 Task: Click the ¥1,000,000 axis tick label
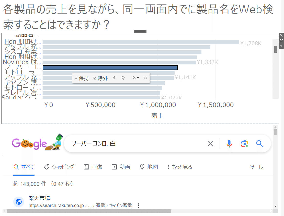[x=158, y=105]
